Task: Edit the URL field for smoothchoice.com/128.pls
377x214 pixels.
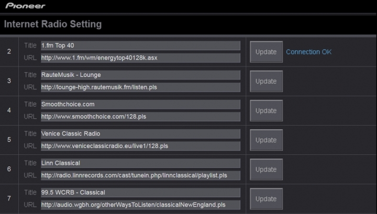Action: point(140,117)
